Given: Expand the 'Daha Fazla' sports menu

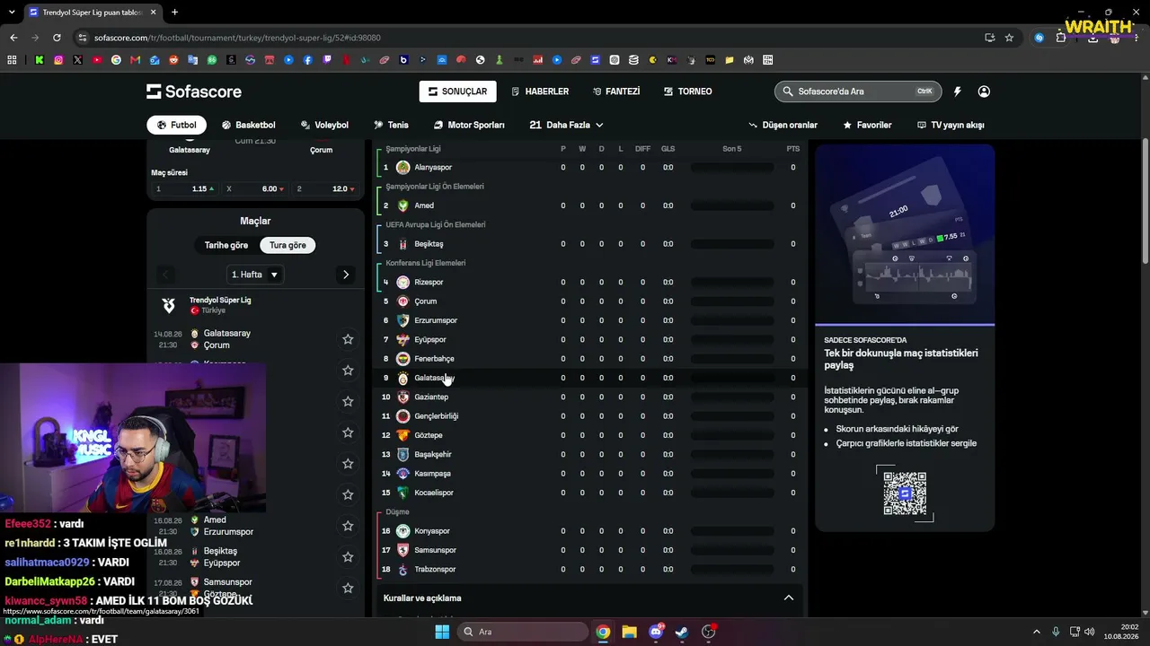Looking at the screenshot, I should click(566, 125).
